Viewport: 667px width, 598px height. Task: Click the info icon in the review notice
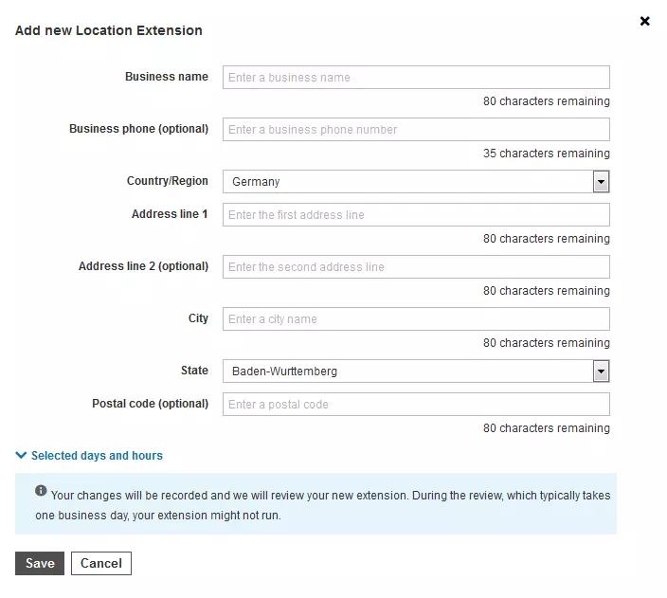tap(41, 491)
